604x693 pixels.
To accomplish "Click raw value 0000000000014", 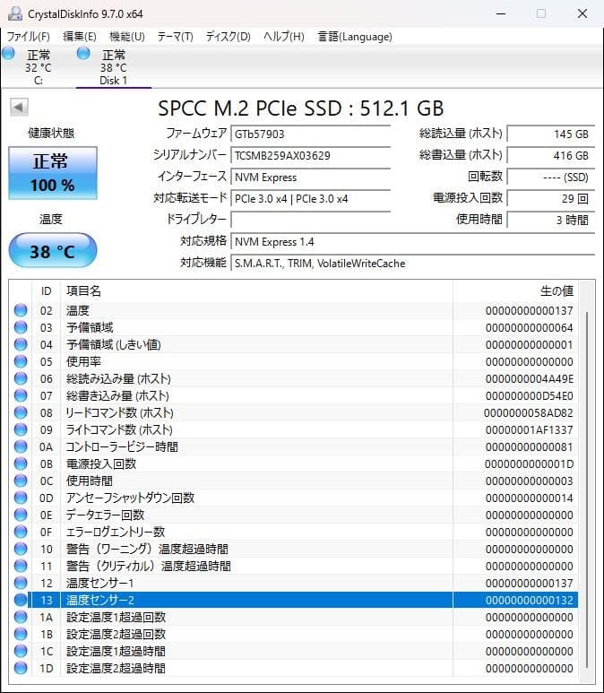I will coord(529,498).
